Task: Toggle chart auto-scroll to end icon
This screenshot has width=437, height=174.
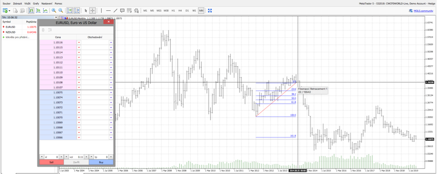Action: [70, 11]
